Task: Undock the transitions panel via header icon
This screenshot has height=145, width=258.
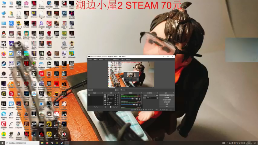Action: (157, 93)
